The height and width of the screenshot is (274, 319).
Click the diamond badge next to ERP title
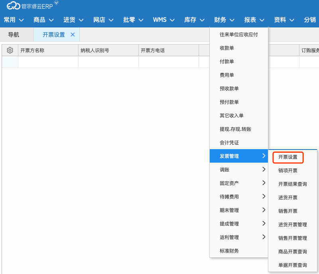pyautogui.click(x=56, y=3)
